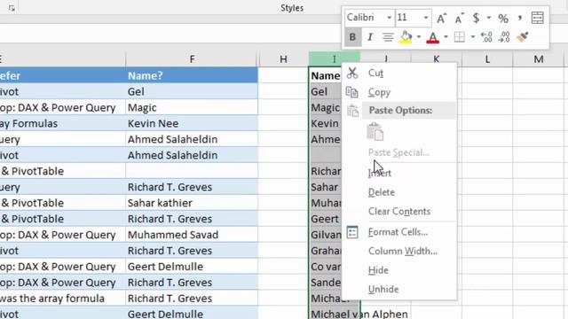Viewport: 568px width, 319px height.
Task: Apply percent style formatting
Action: 503,18
